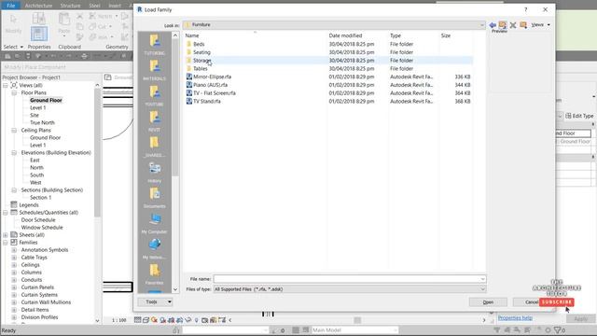597x336 pixels.
Task: Open the My Network place icon
Action: [154, 249]
